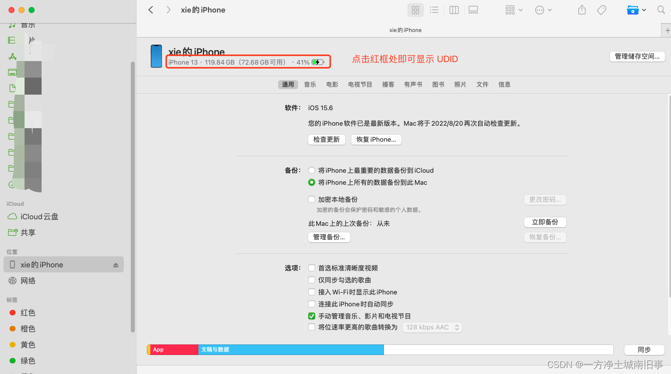This screenshot has width=671, height=374.
Task: Select the xie的iPhone tab title
Action: (405, 30)
